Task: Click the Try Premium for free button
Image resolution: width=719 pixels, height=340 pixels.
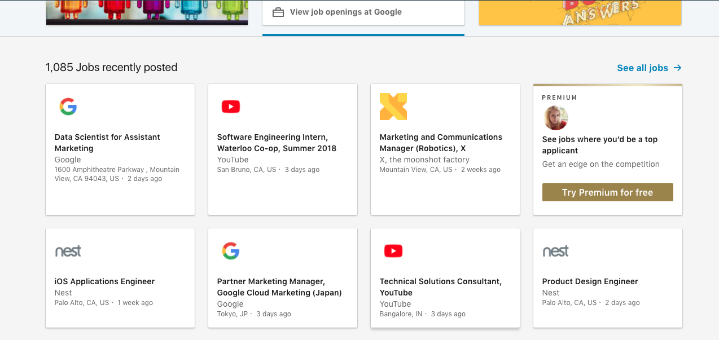Action: [x=607, y=192]
